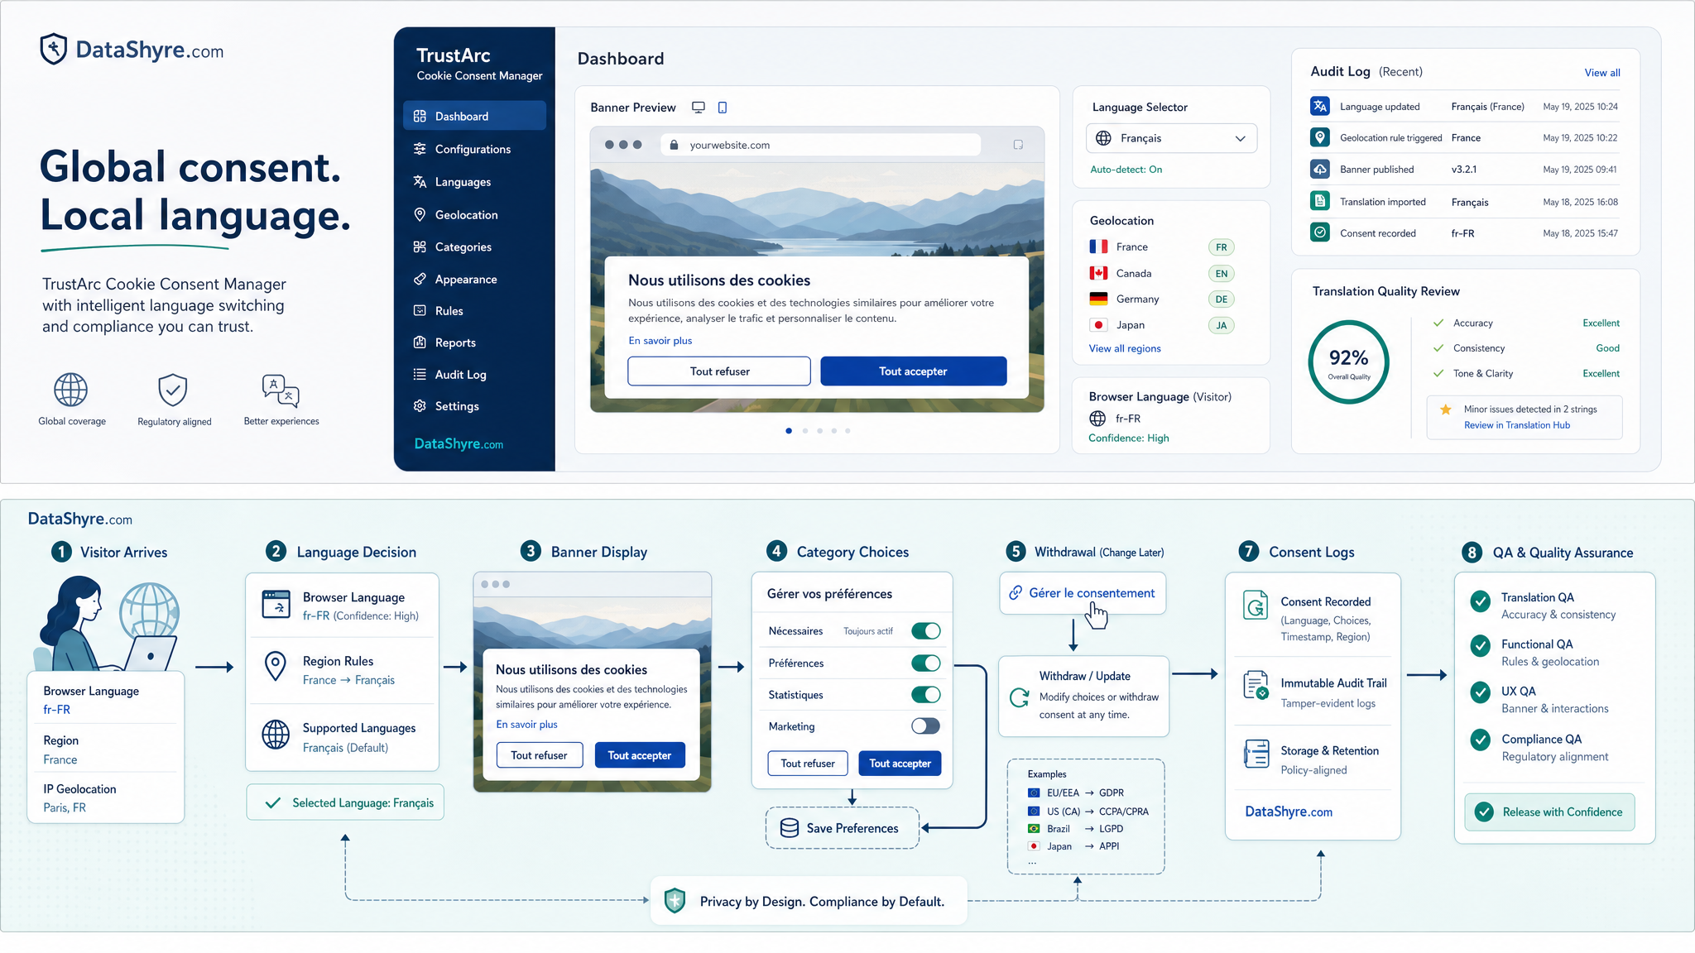The width and height of the screenshot is (1695, 953).
Task: Click the France flag in Geolocation
Action: tap(1098, 247)
